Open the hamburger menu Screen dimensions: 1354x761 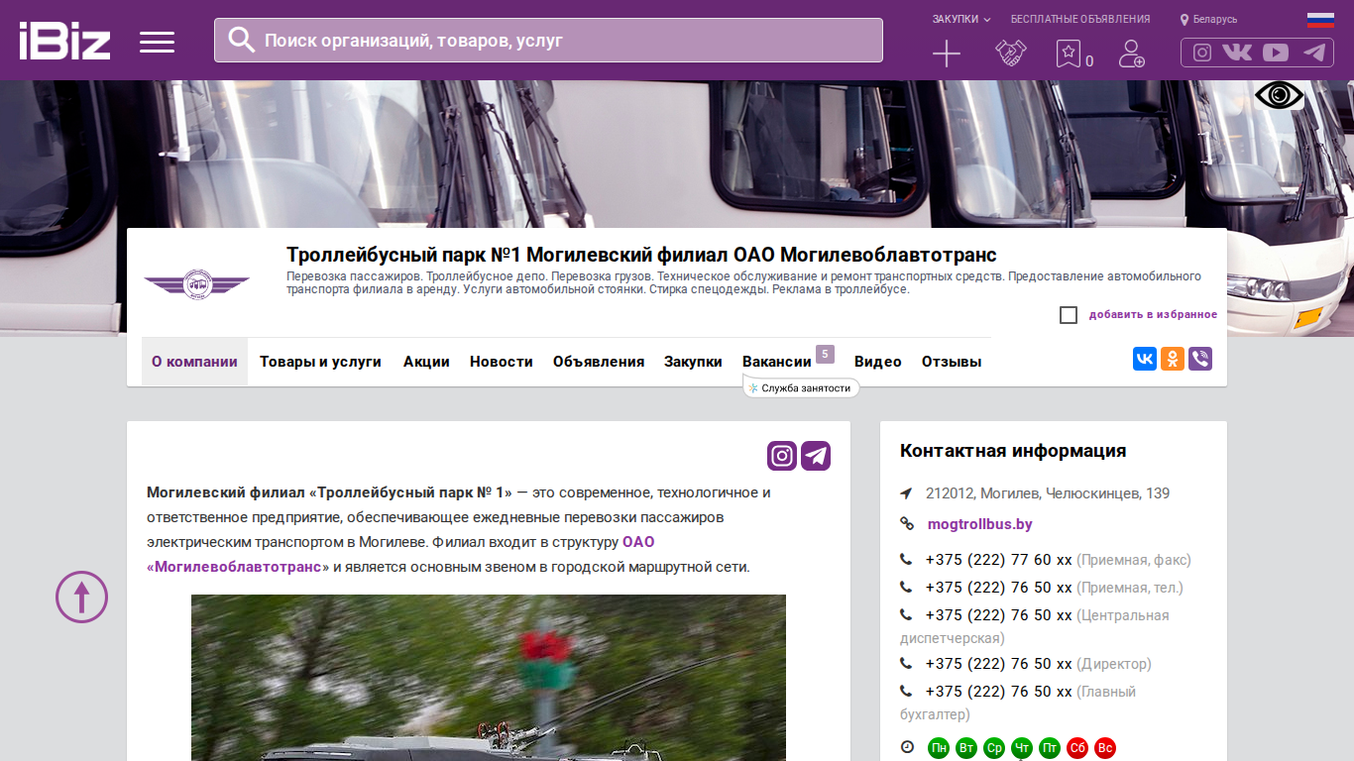coord(157,42)
